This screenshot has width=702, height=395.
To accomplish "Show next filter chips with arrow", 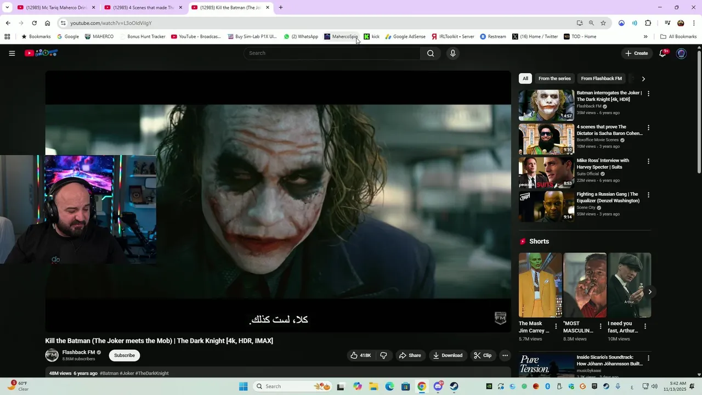I will pyautogui.click(x=643, y=78).
